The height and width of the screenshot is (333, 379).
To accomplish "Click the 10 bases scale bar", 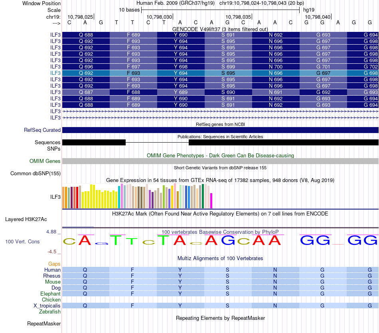I will pyautogui.click(x=221, y=10).
